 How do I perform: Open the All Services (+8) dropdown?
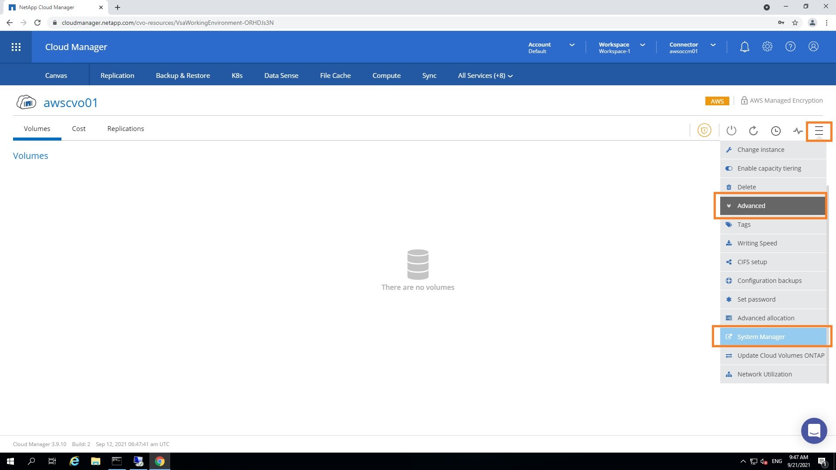point(485,76)
